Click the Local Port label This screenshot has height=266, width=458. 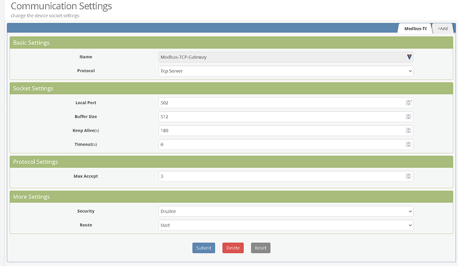(86, 103)
